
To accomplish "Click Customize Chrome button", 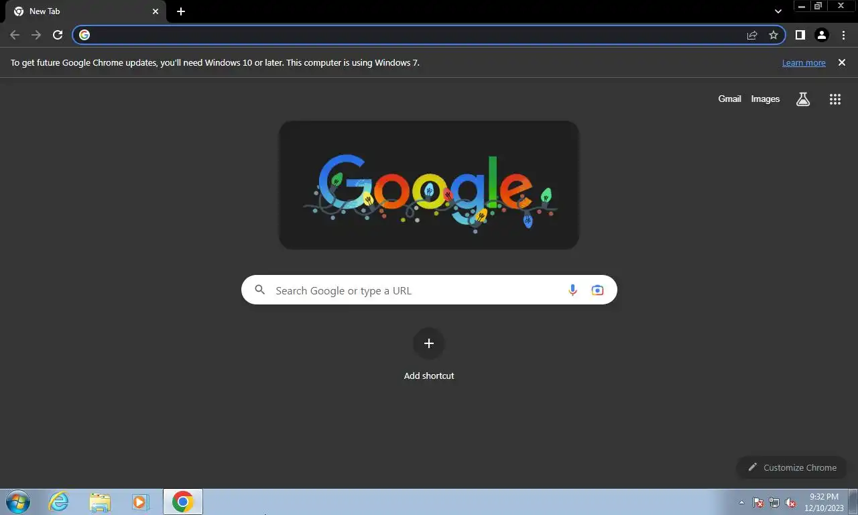I will [x=792, y=467].
